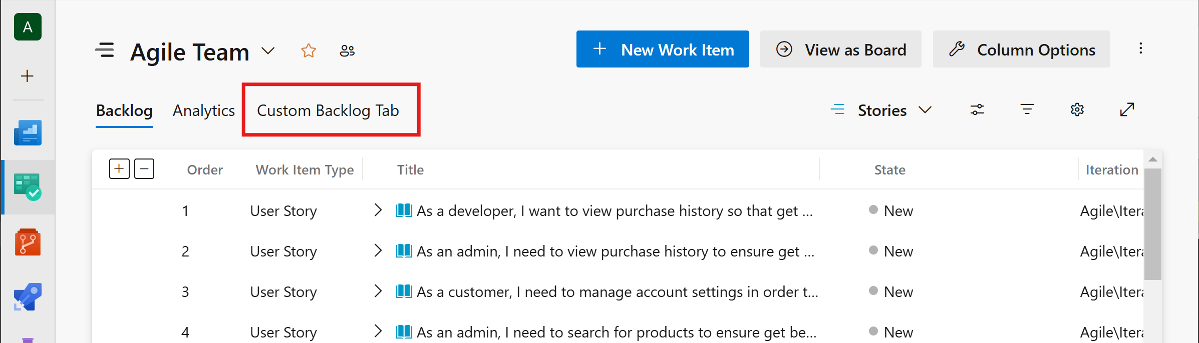
Task: Click 'User Story' type in row 4
Action: tap(283, 332)
